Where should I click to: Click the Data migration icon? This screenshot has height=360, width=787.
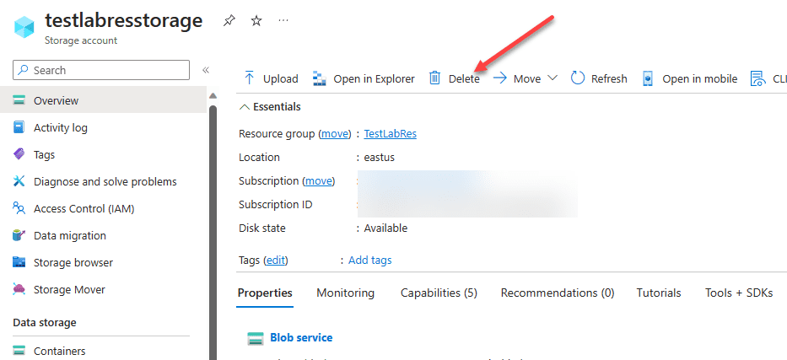coord(19,236)
